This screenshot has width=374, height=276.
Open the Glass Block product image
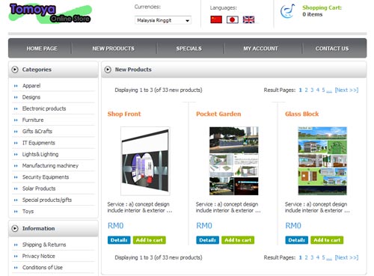click(322, 161)
